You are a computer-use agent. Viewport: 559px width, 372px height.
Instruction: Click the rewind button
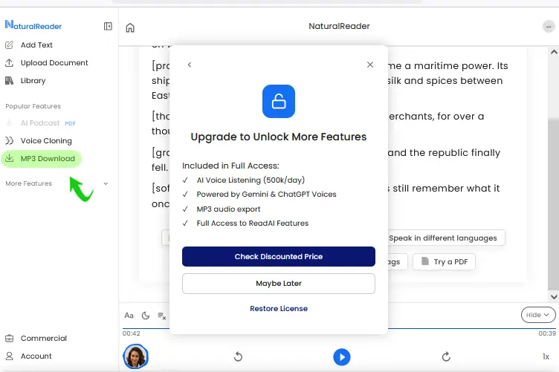(x=238, y=356)
